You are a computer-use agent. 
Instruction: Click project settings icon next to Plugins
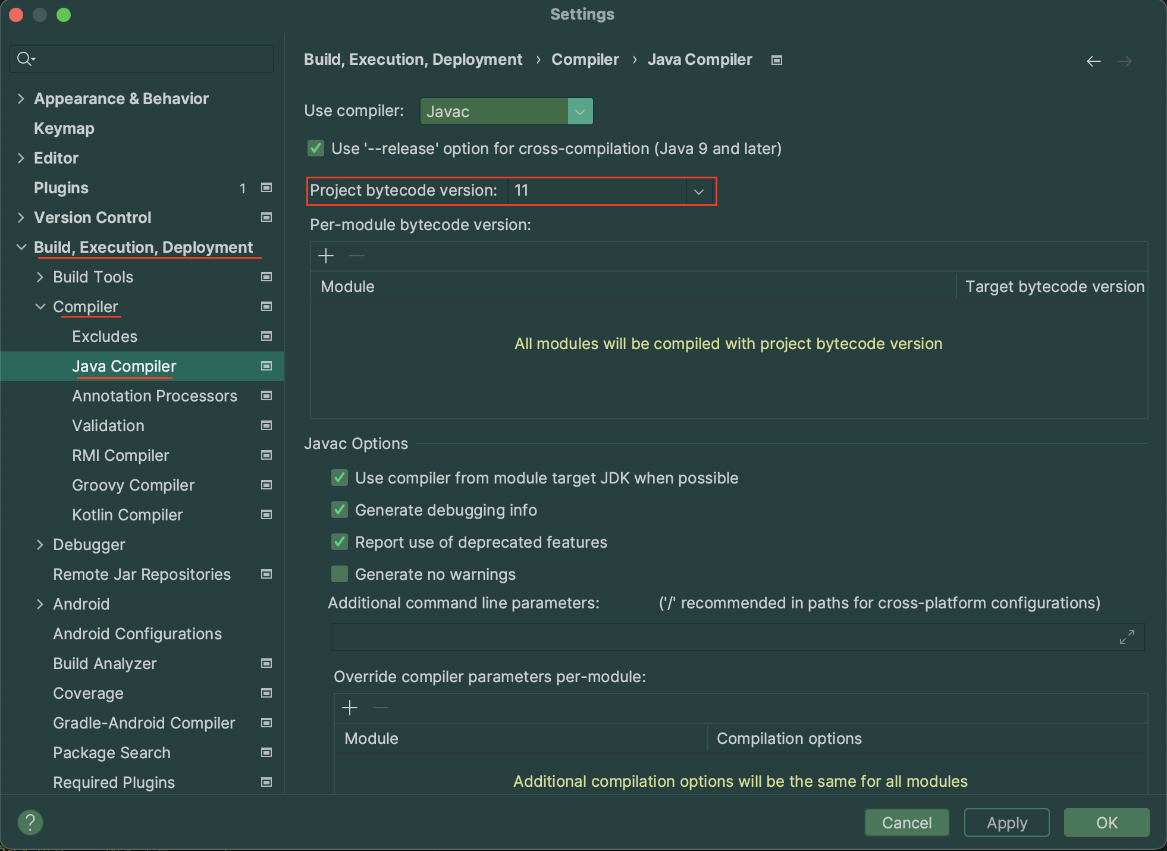[x=266, y=188]
